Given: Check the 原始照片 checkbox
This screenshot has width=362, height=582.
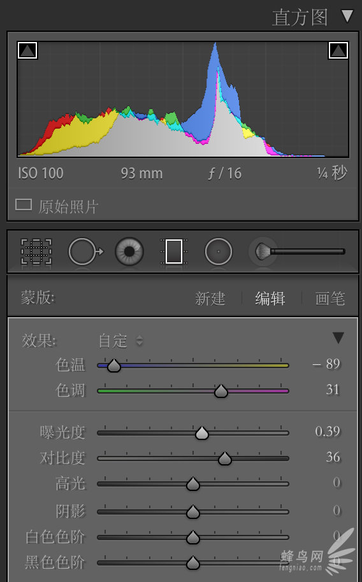Looking at the screenshot, I should pyautogui.click(x=24, y=204).
